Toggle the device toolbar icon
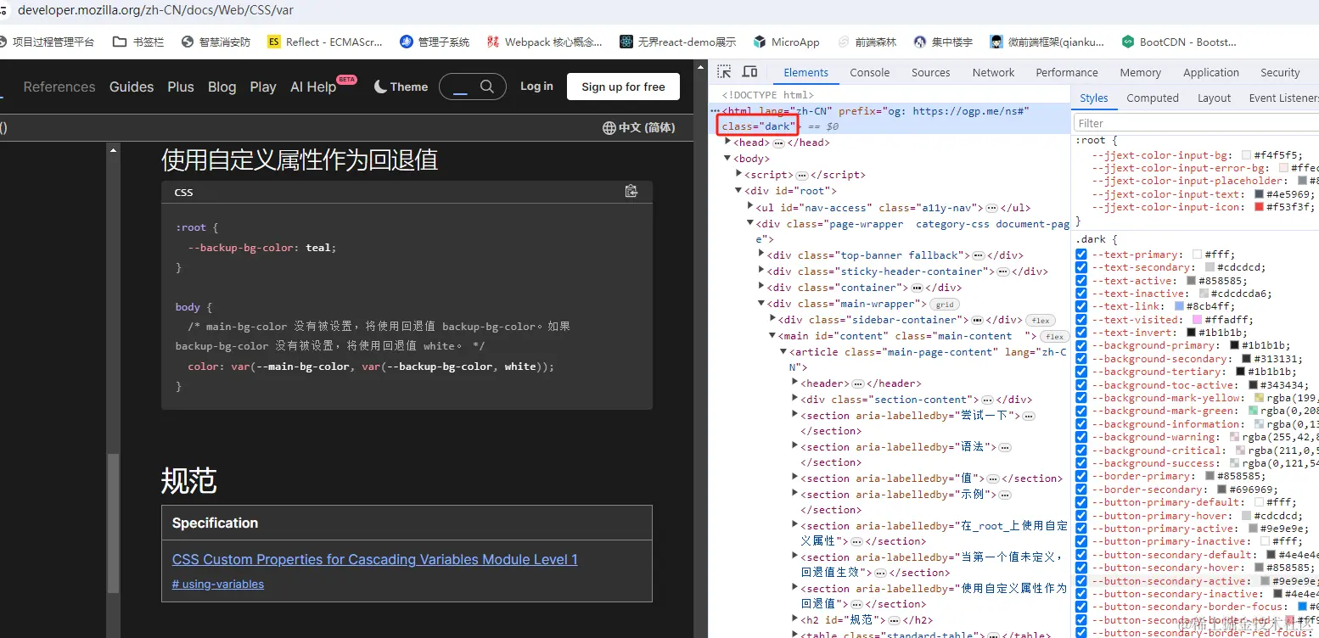This screenshot has height=638, width=1319. (750, 72)
